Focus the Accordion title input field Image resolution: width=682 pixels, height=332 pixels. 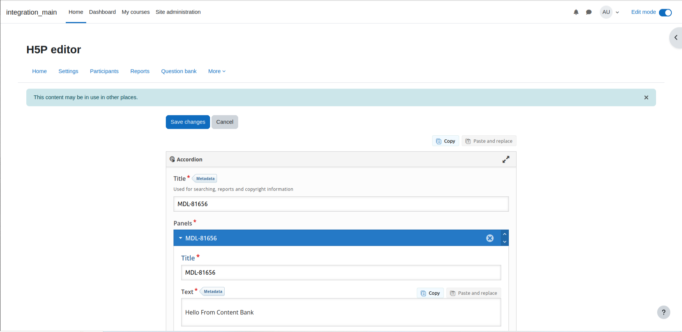tap(341, 204)
